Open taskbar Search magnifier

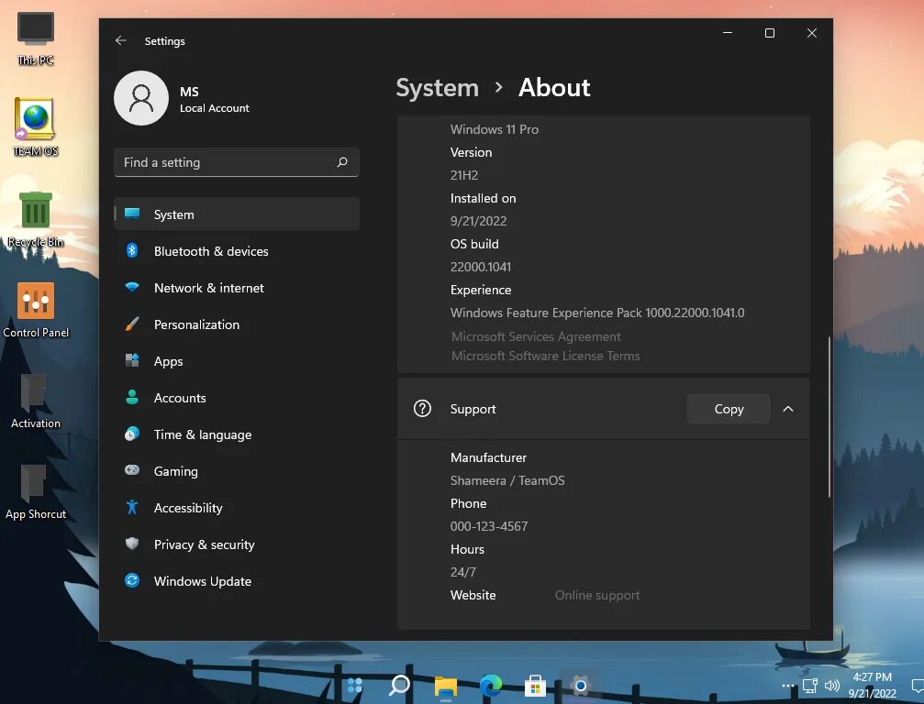pyautogui.click(x=400, y=685)
